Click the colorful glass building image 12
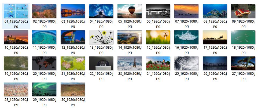 click(73, 37)
